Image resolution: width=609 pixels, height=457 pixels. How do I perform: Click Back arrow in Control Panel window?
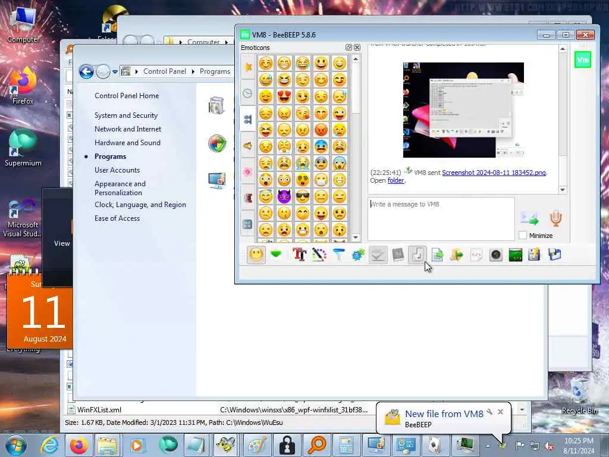click(86, 71)
